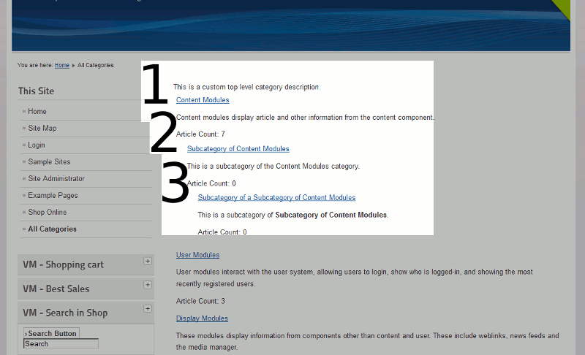Expand the VM - Shopping cart module
Screen dimensions: 585x355
[x=148, y=261]
